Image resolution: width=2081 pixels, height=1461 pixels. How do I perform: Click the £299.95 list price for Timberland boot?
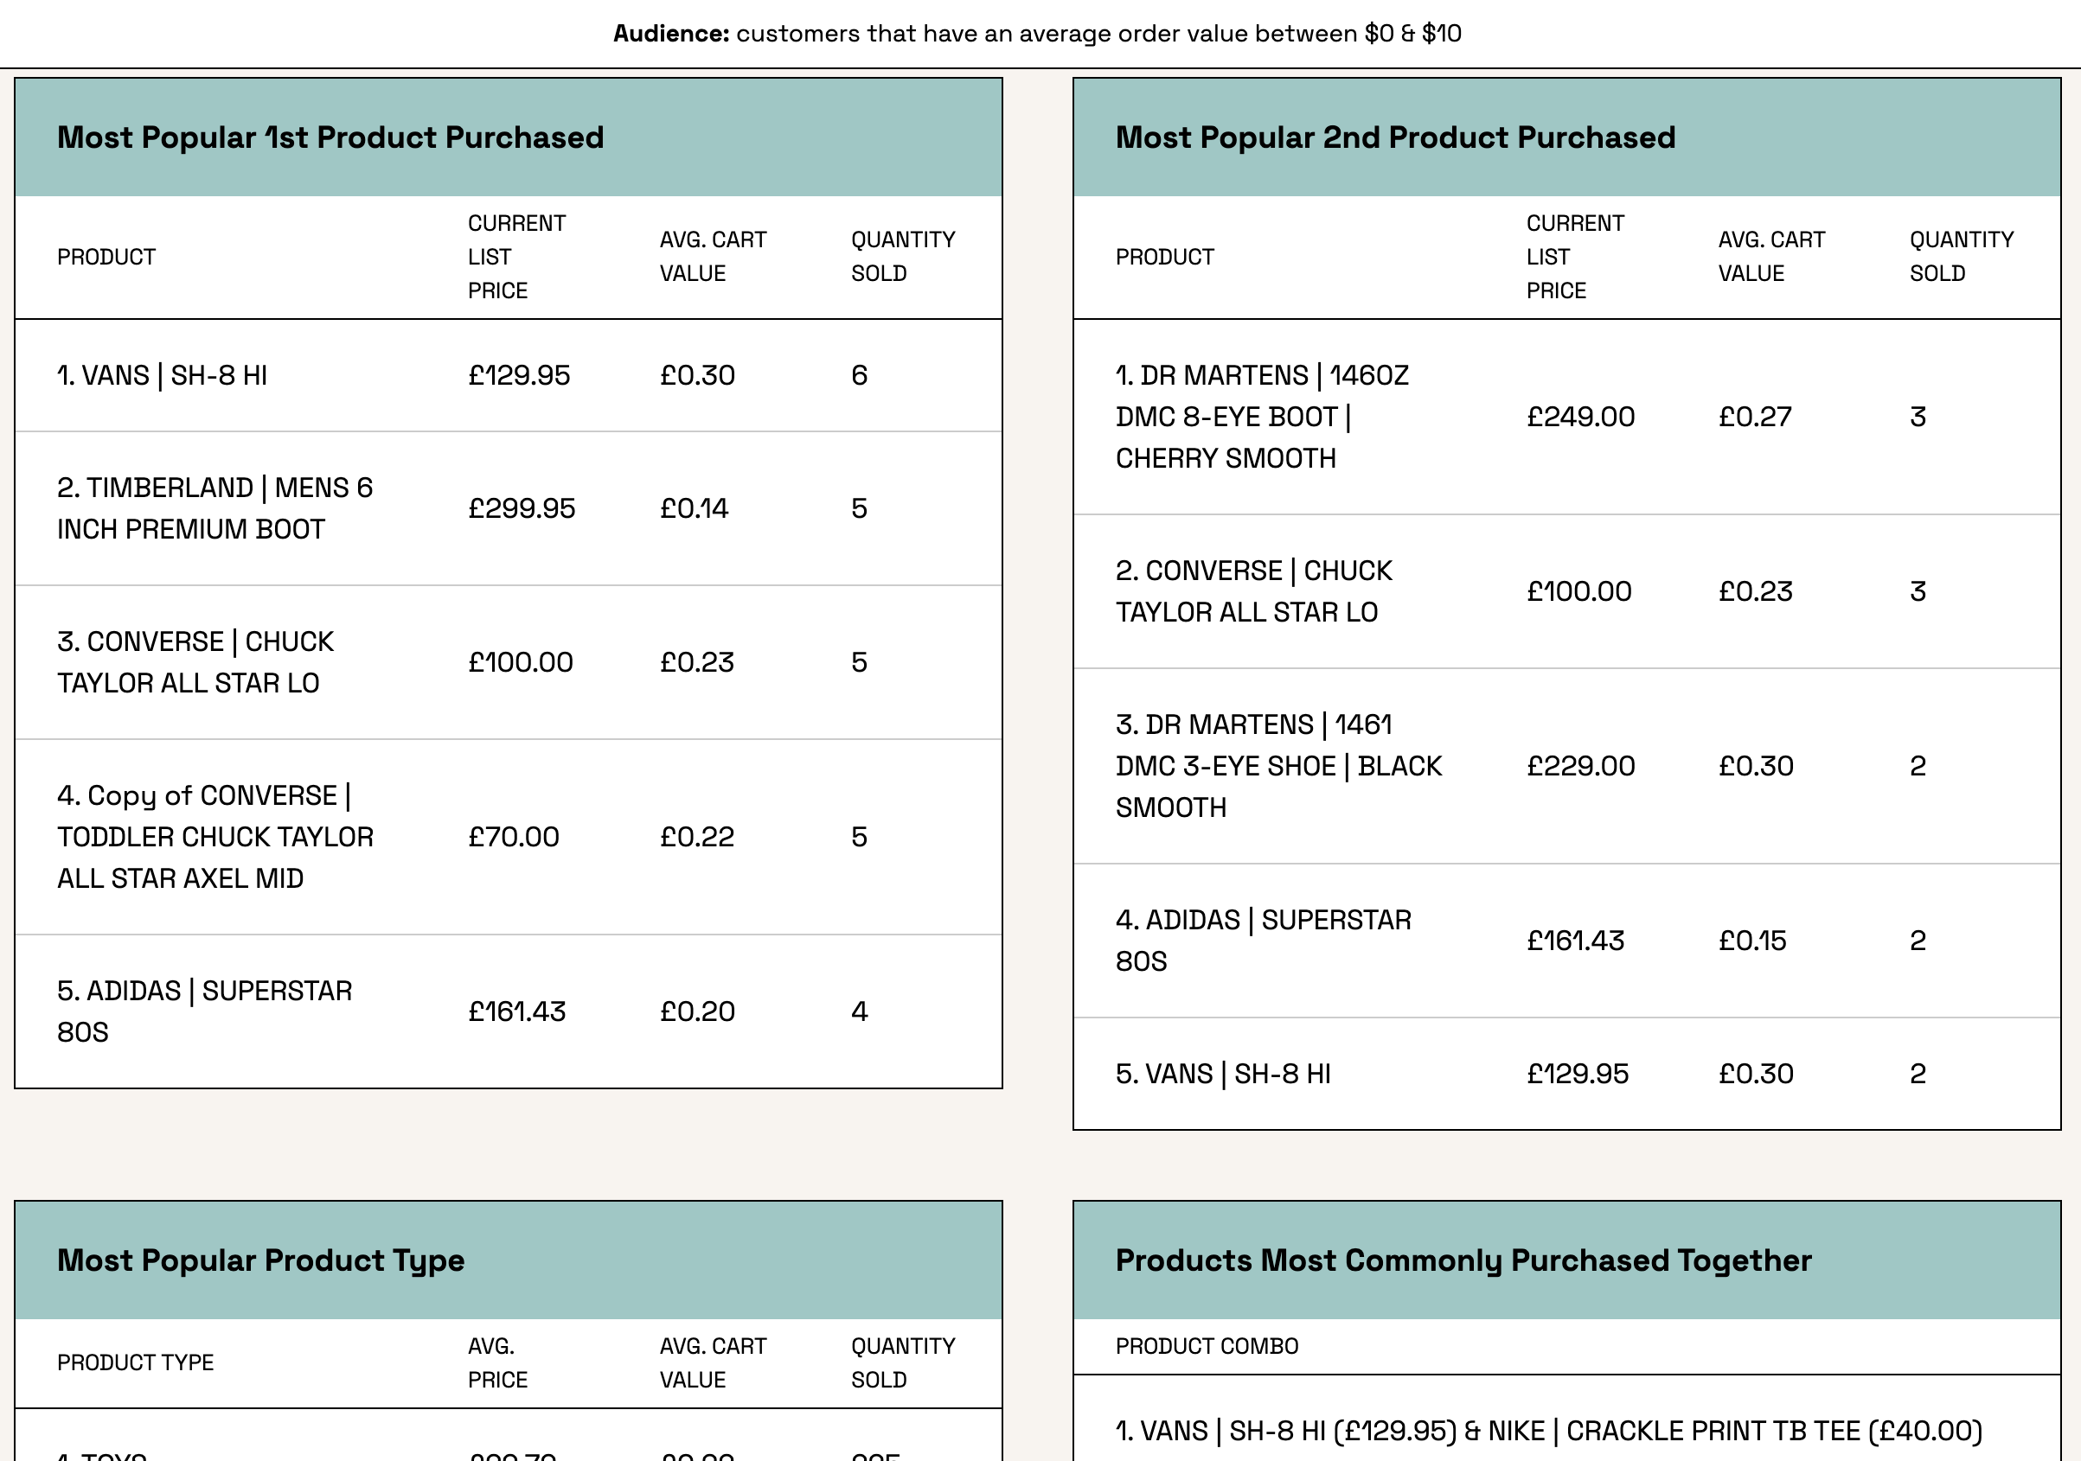pyautogui.click(x=522, y=508)
